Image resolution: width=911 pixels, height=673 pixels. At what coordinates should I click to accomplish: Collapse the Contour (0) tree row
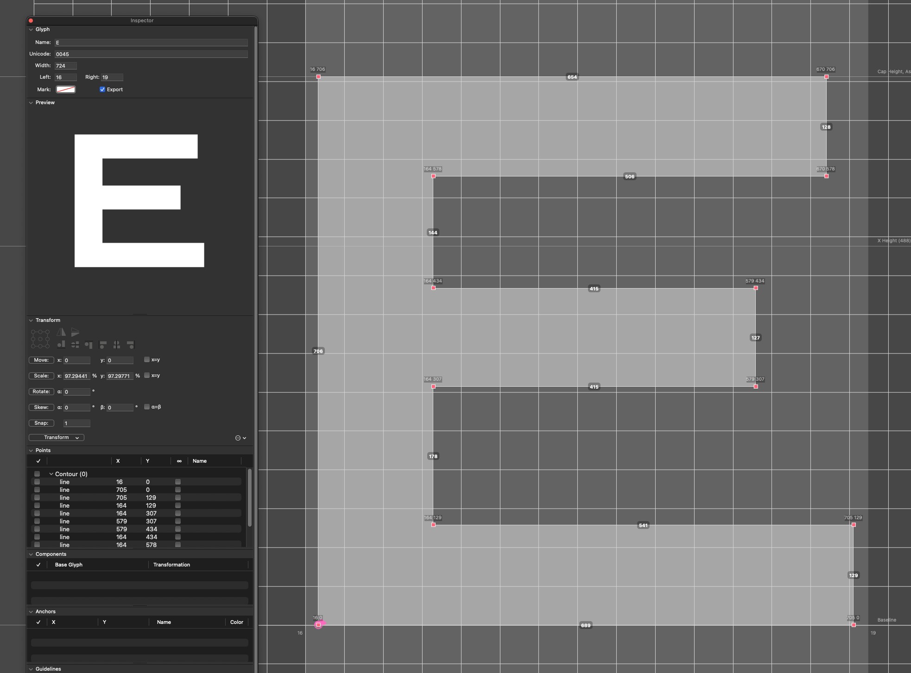(x=51, y=474)
